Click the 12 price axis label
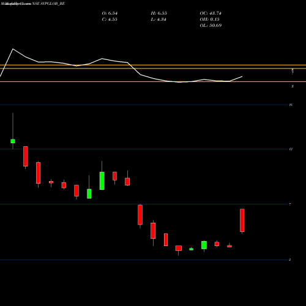 click(x=291, y=149)
